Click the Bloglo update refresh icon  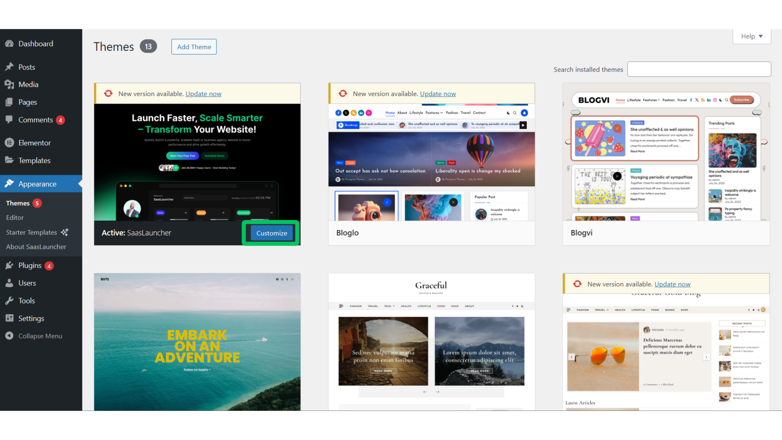[343, 94]
